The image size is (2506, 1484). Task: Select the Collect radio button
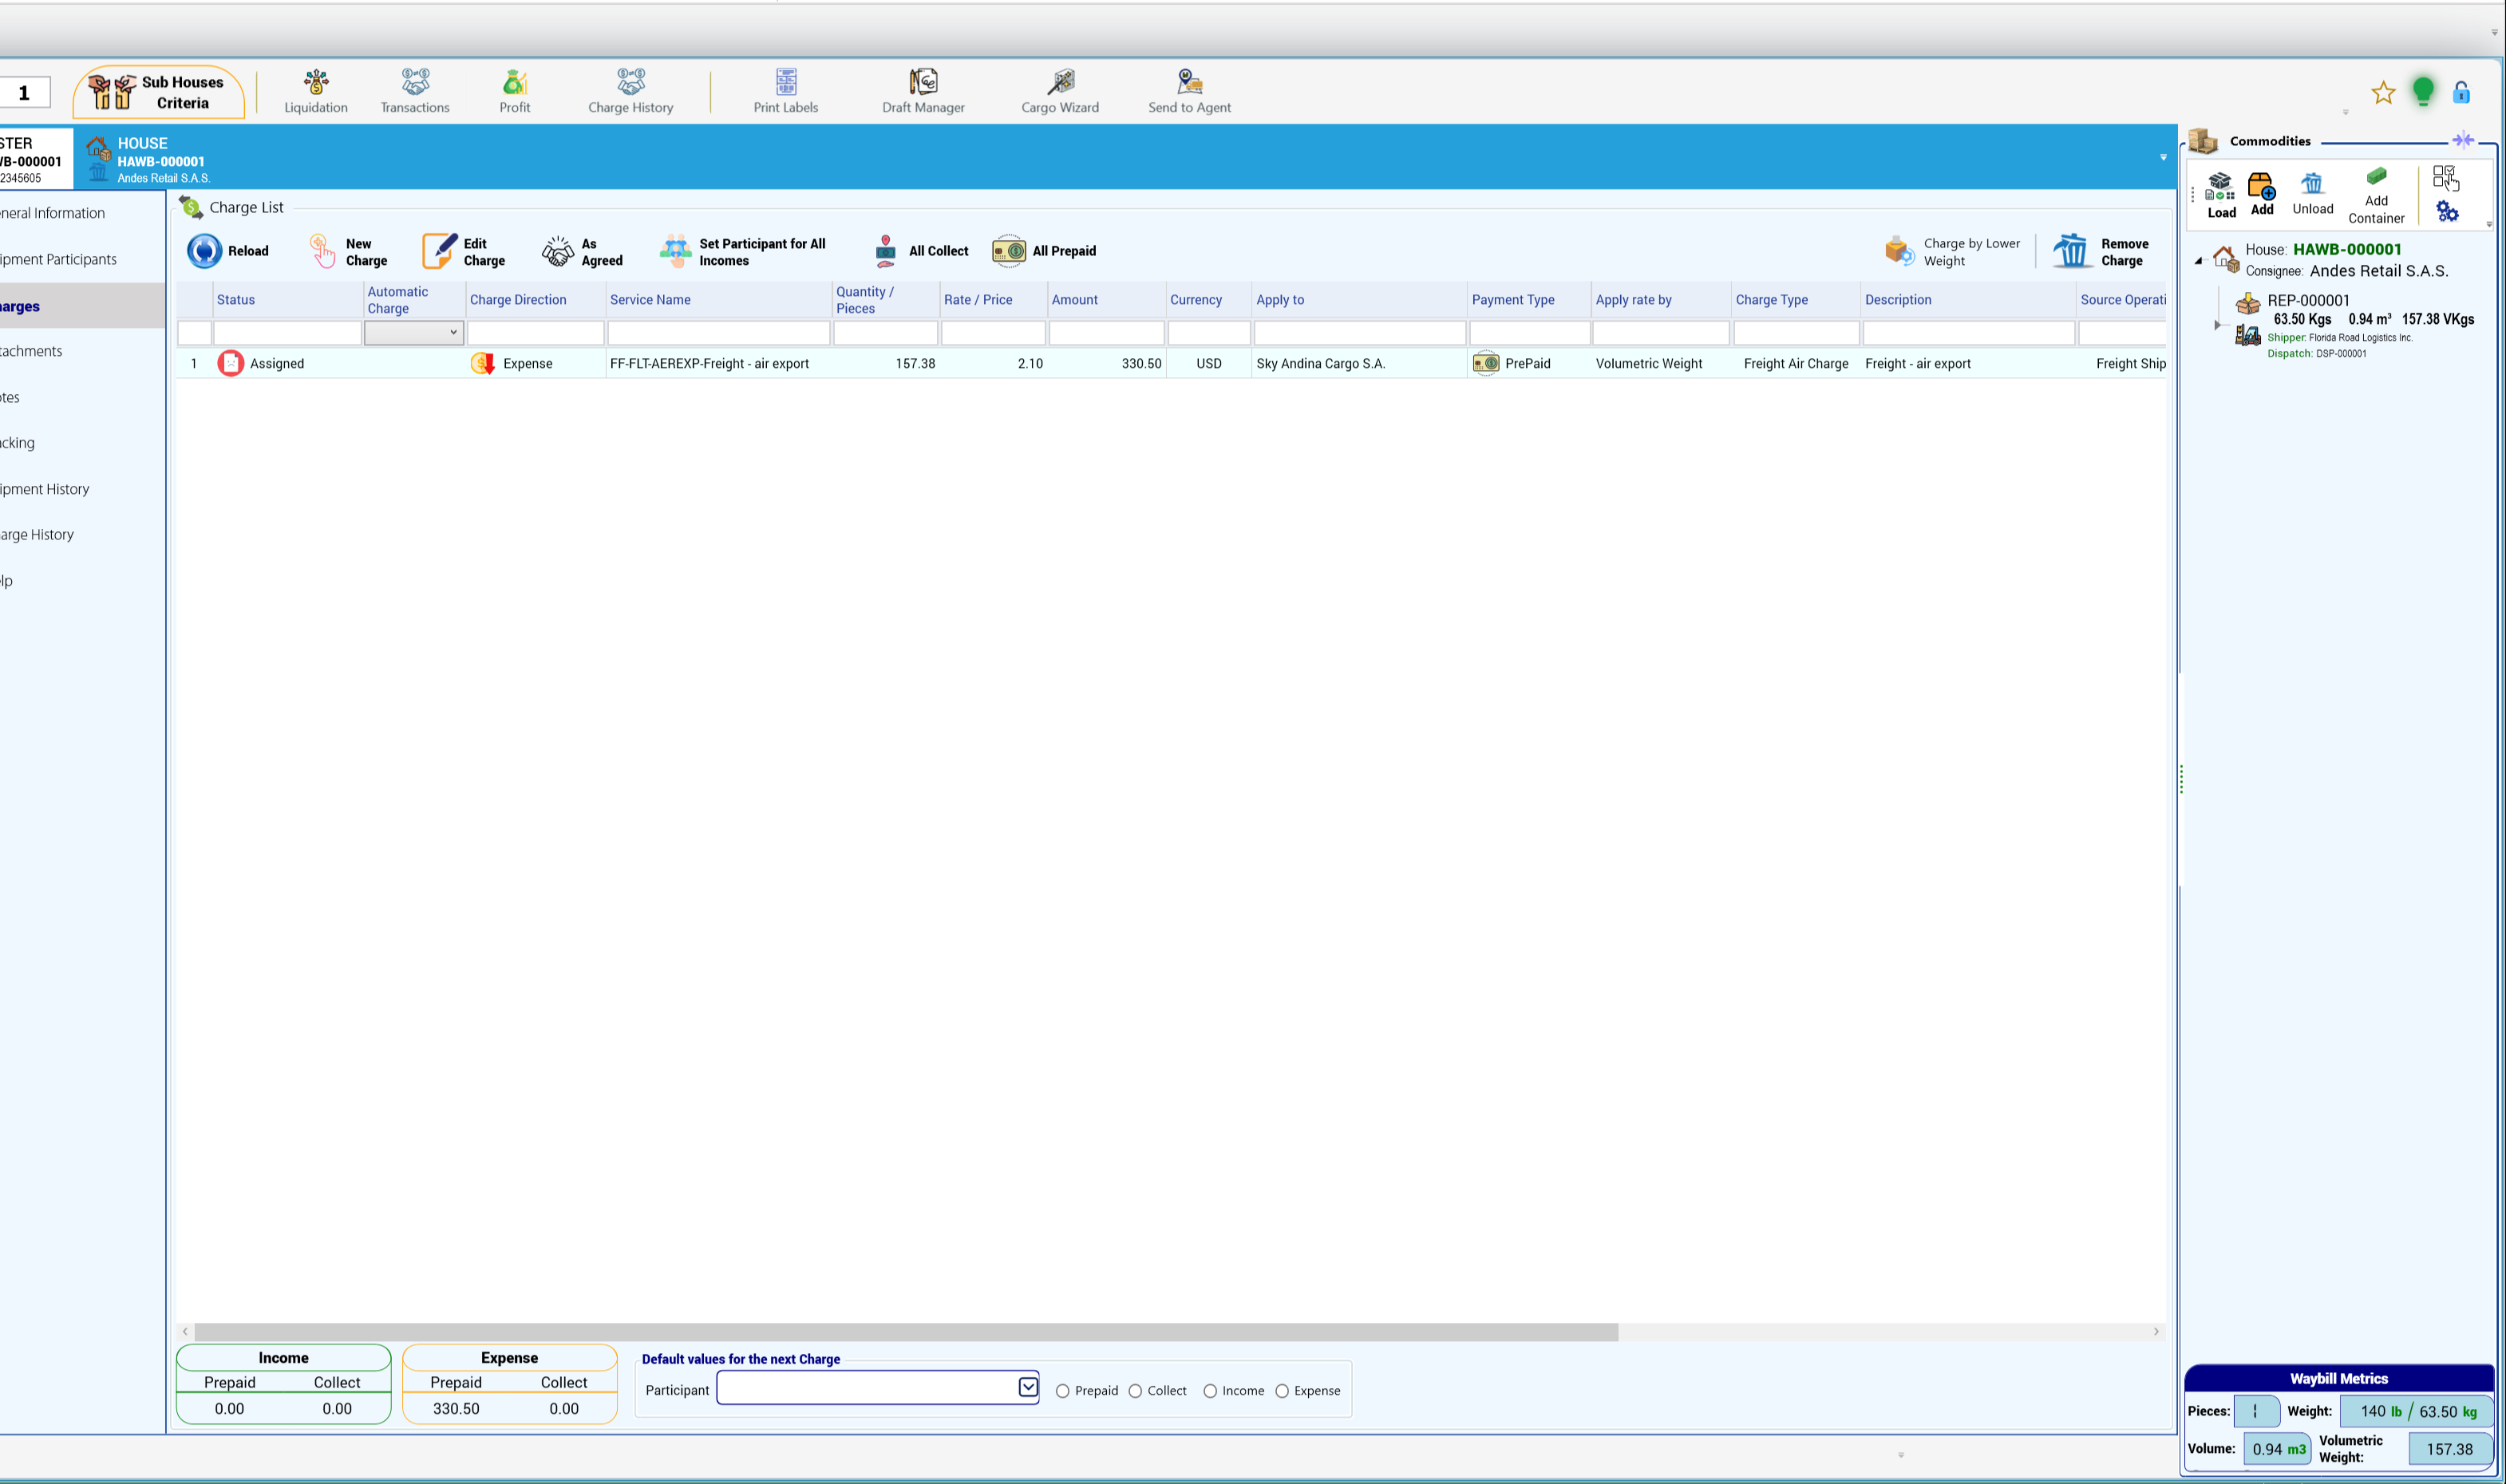click(1135, 1391)
